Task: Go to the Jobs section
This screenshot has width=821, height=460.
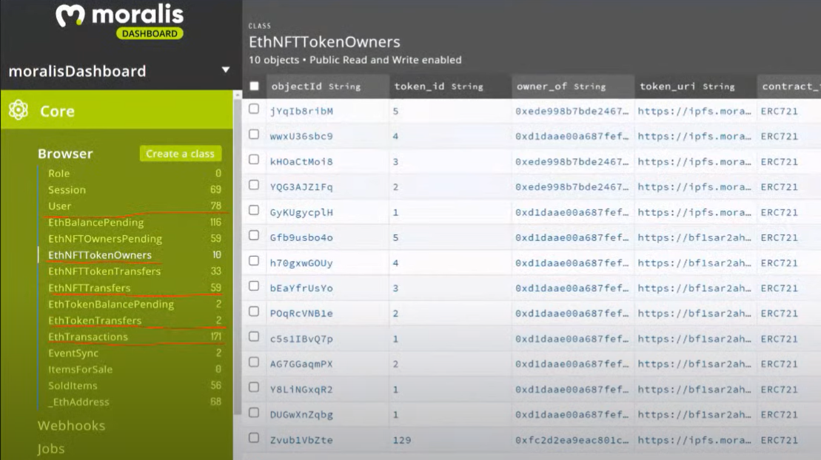Action: click(x=51, y=448)
